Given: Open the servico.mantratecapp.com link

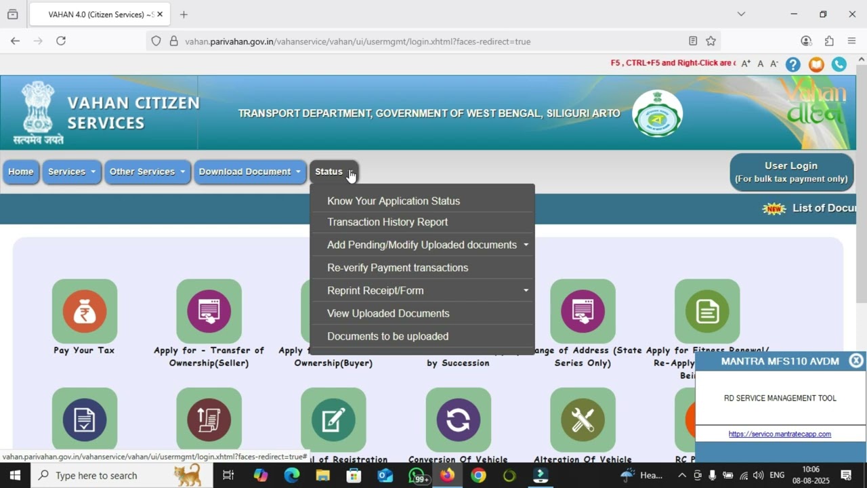Looking at the screenshot, I should pyautogui.click(x=780, y=434).
